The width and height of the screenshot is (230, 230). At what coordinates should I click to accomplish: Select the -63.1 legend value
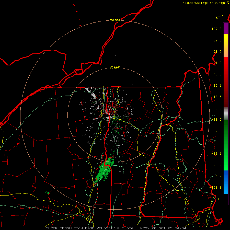click(216, 154)
